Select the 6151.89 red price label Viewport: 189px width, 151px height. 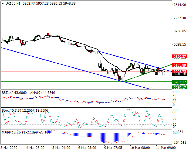tap(180, 65)
